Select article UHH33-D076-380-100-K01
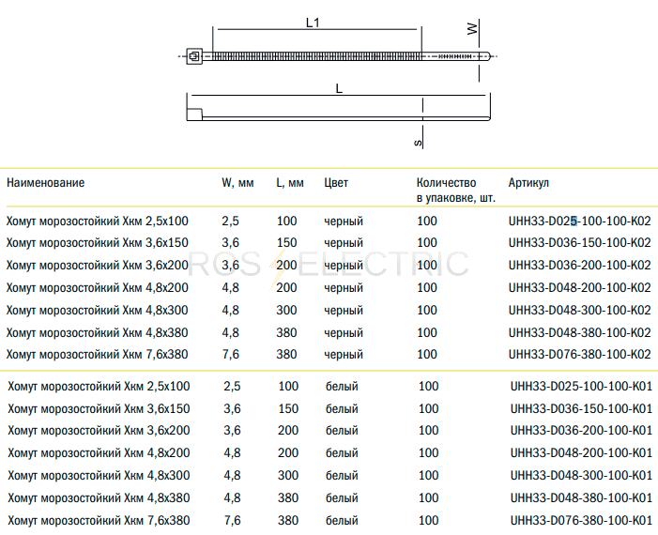The width and height of the screenshot is (658, 535). (x=581, y=521)
